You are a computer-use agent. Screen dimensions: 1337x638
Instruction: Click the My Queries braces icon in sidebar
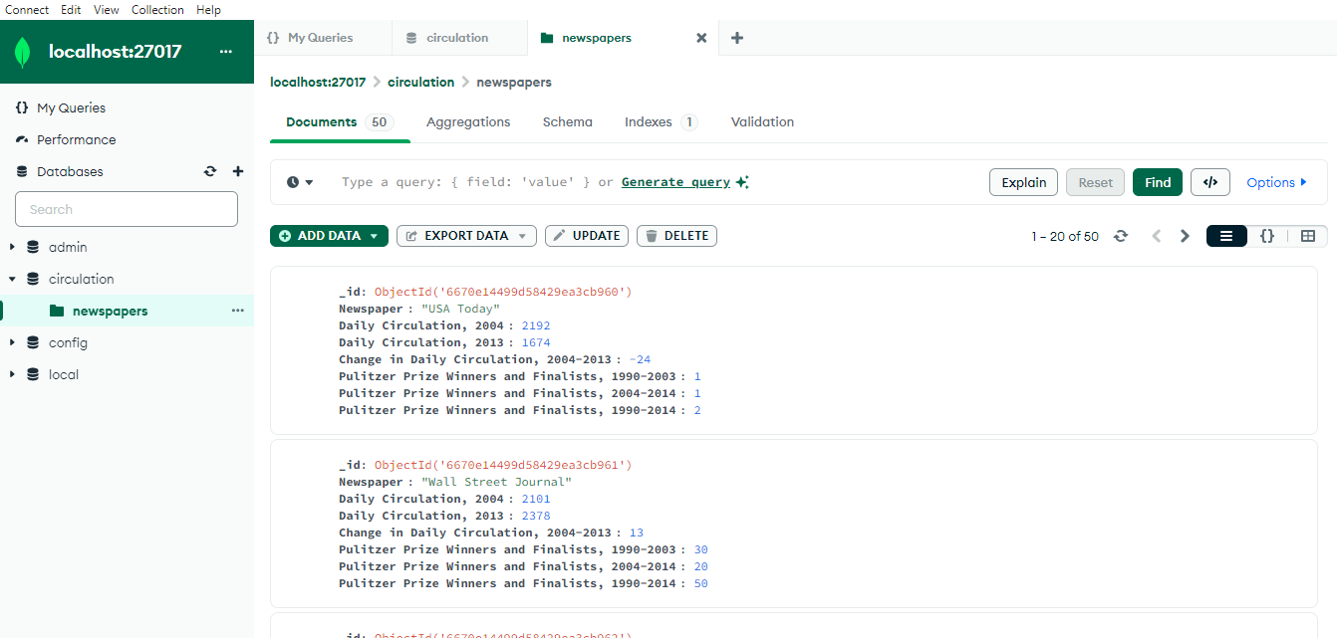(22, 107)
